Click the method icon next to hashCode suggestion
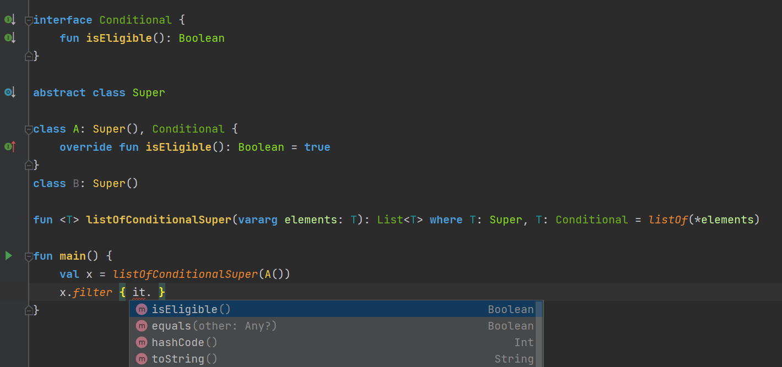Viewport: 782px width, 367px height. coord(142,342)
